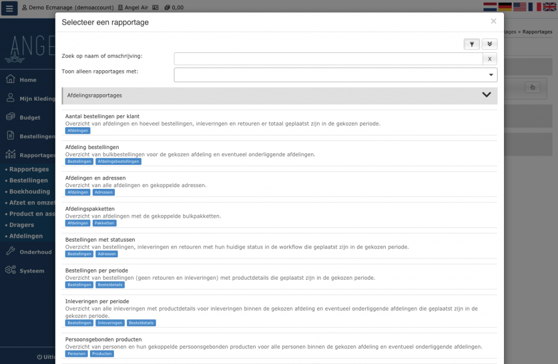Open 'Toon alleen rapportages met' dropdown

335,75
